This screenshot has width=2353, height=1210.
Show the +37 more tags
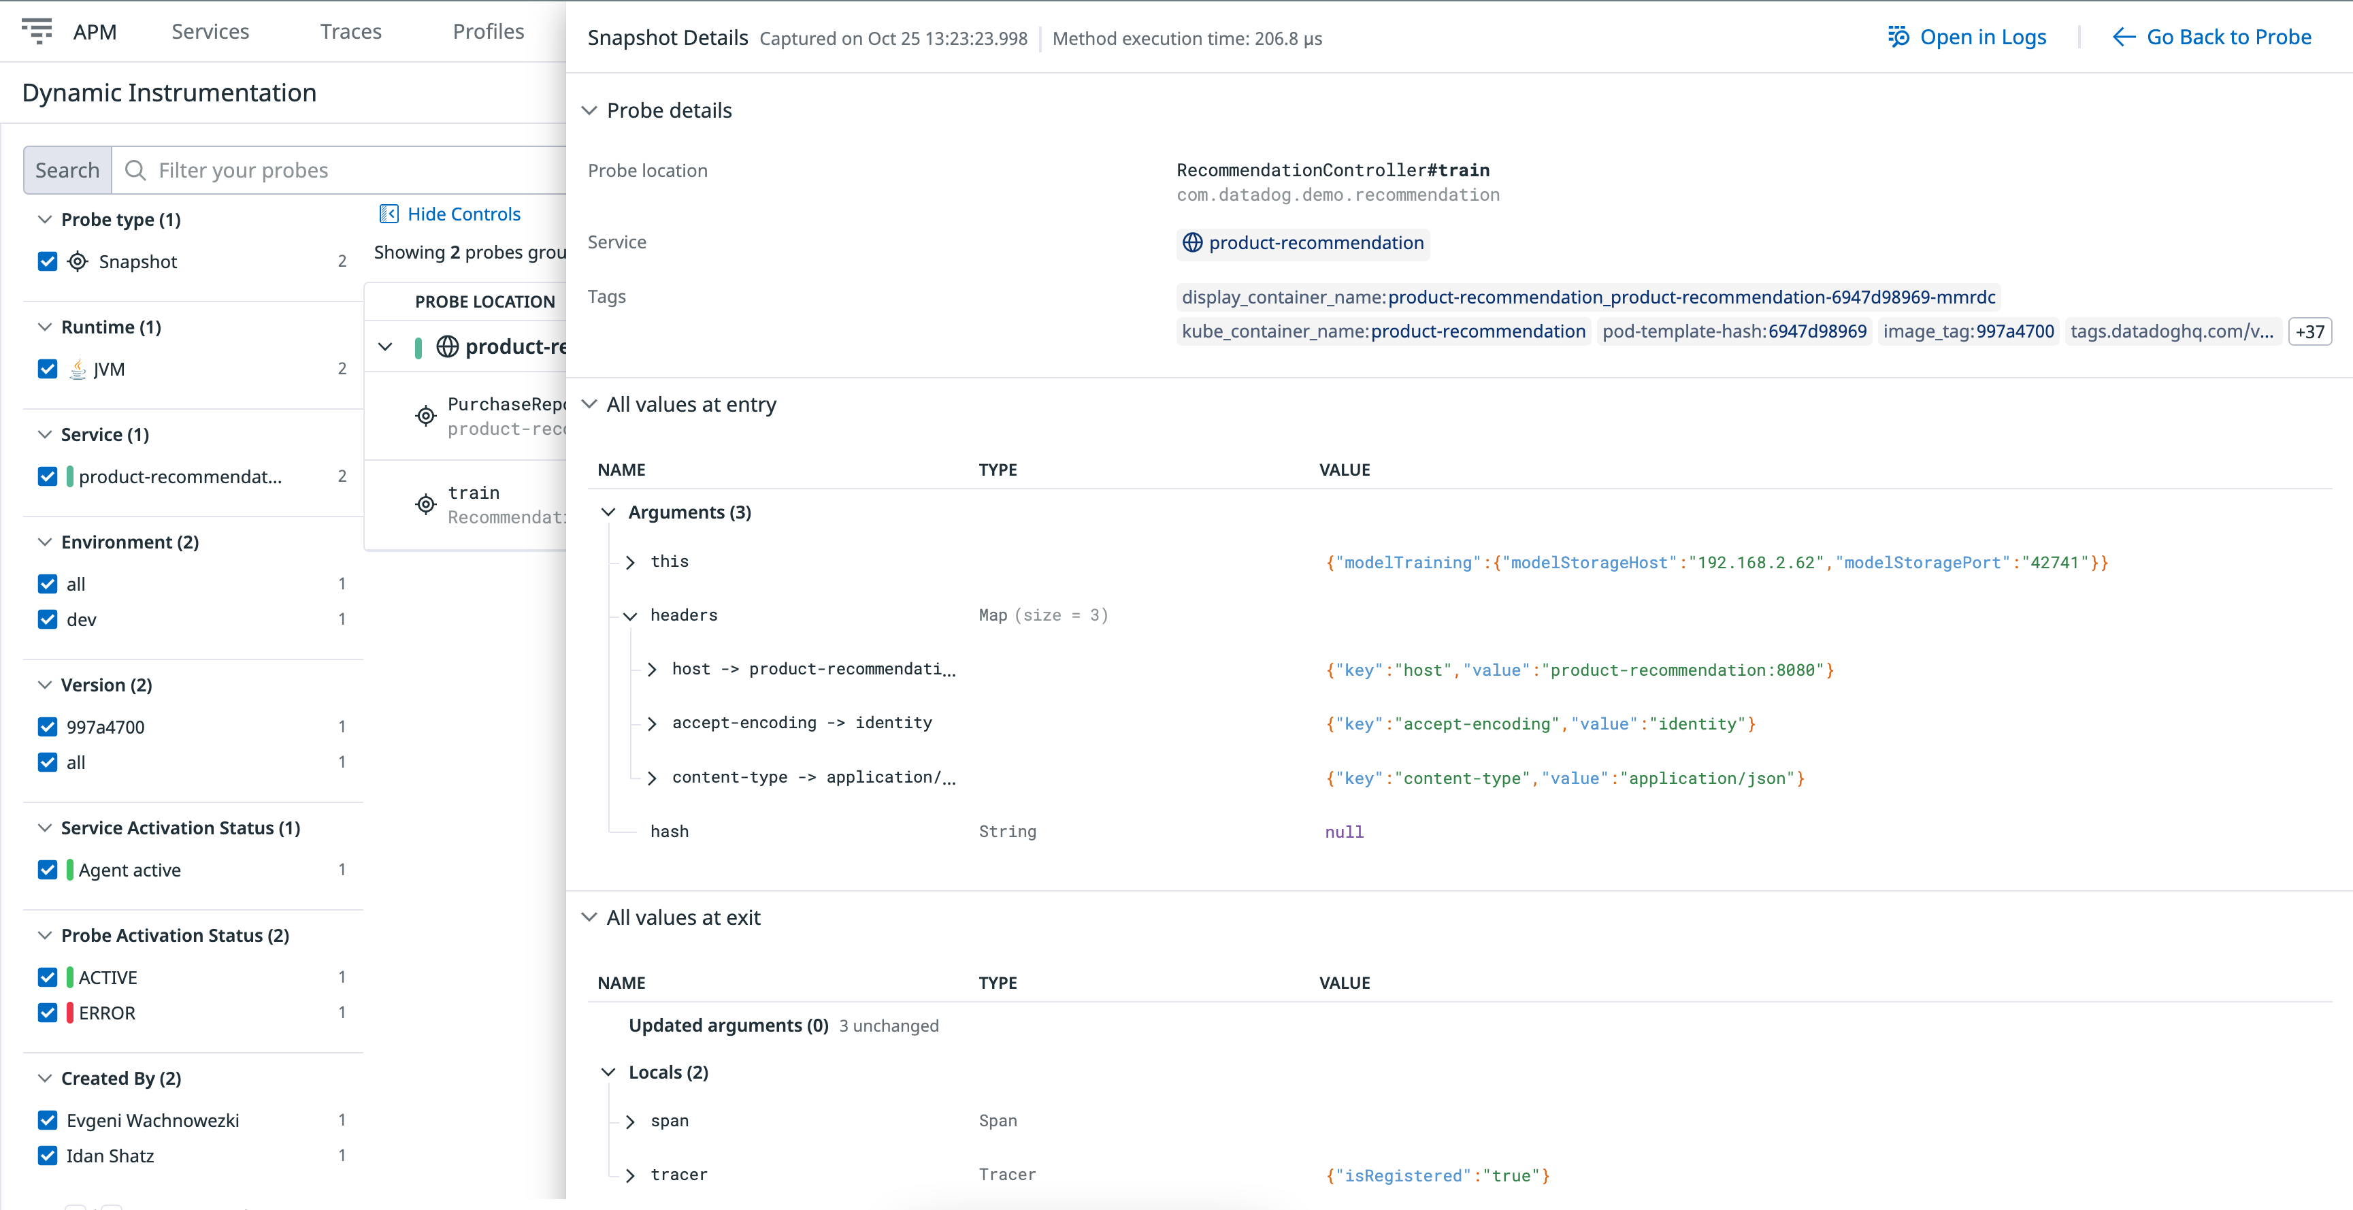(x=2309, y=331)
